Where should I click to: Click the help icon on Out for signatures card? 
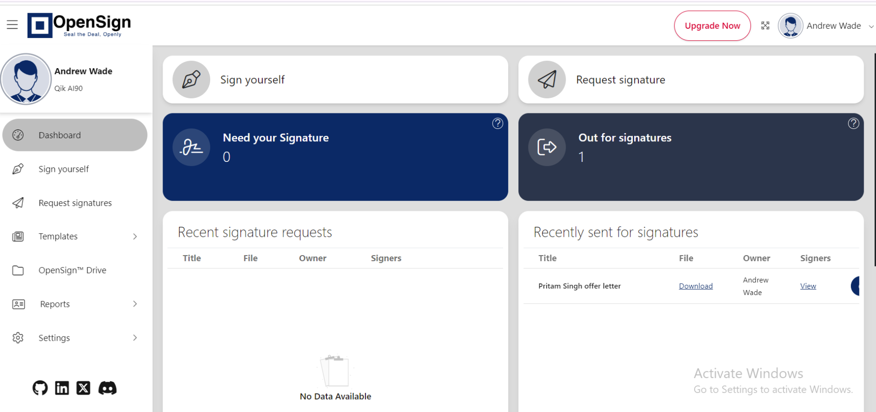pyautogui.click(x=853, y=123)
